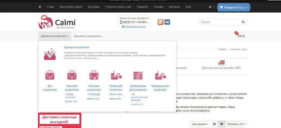Click "Бьюти кейсы" sublink
The height and width of the screenshot is (128, 281).
click(116, 94)
